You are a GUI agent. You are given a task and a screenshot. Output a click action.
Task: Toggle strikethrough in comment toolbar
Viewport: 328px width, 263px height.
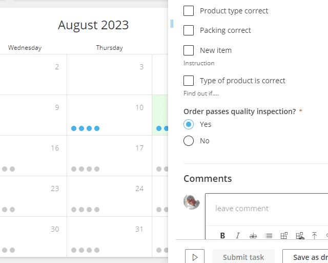point(253,236)
